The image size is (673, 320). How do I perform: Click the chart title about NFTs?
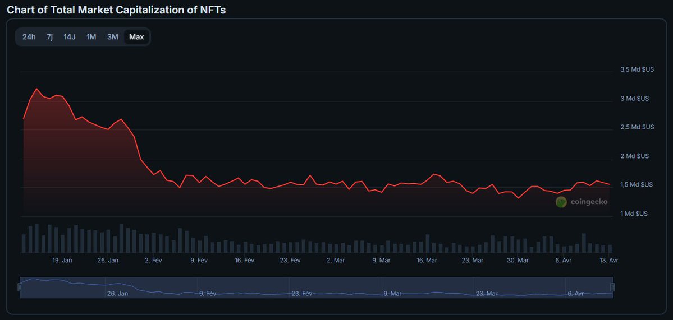(x=116, y=10)
